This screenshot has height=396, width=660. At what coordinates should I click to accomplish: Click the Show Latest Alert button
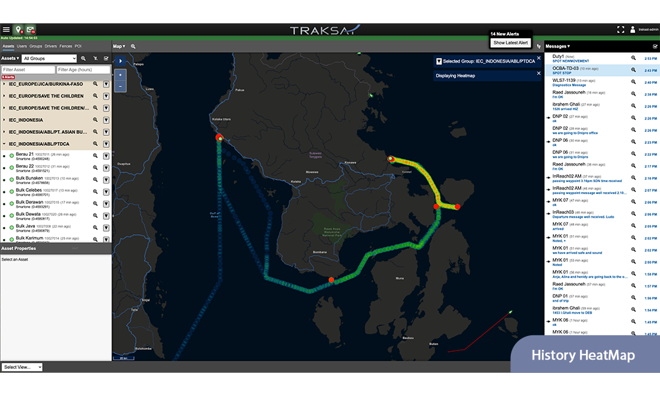[511, 43]
